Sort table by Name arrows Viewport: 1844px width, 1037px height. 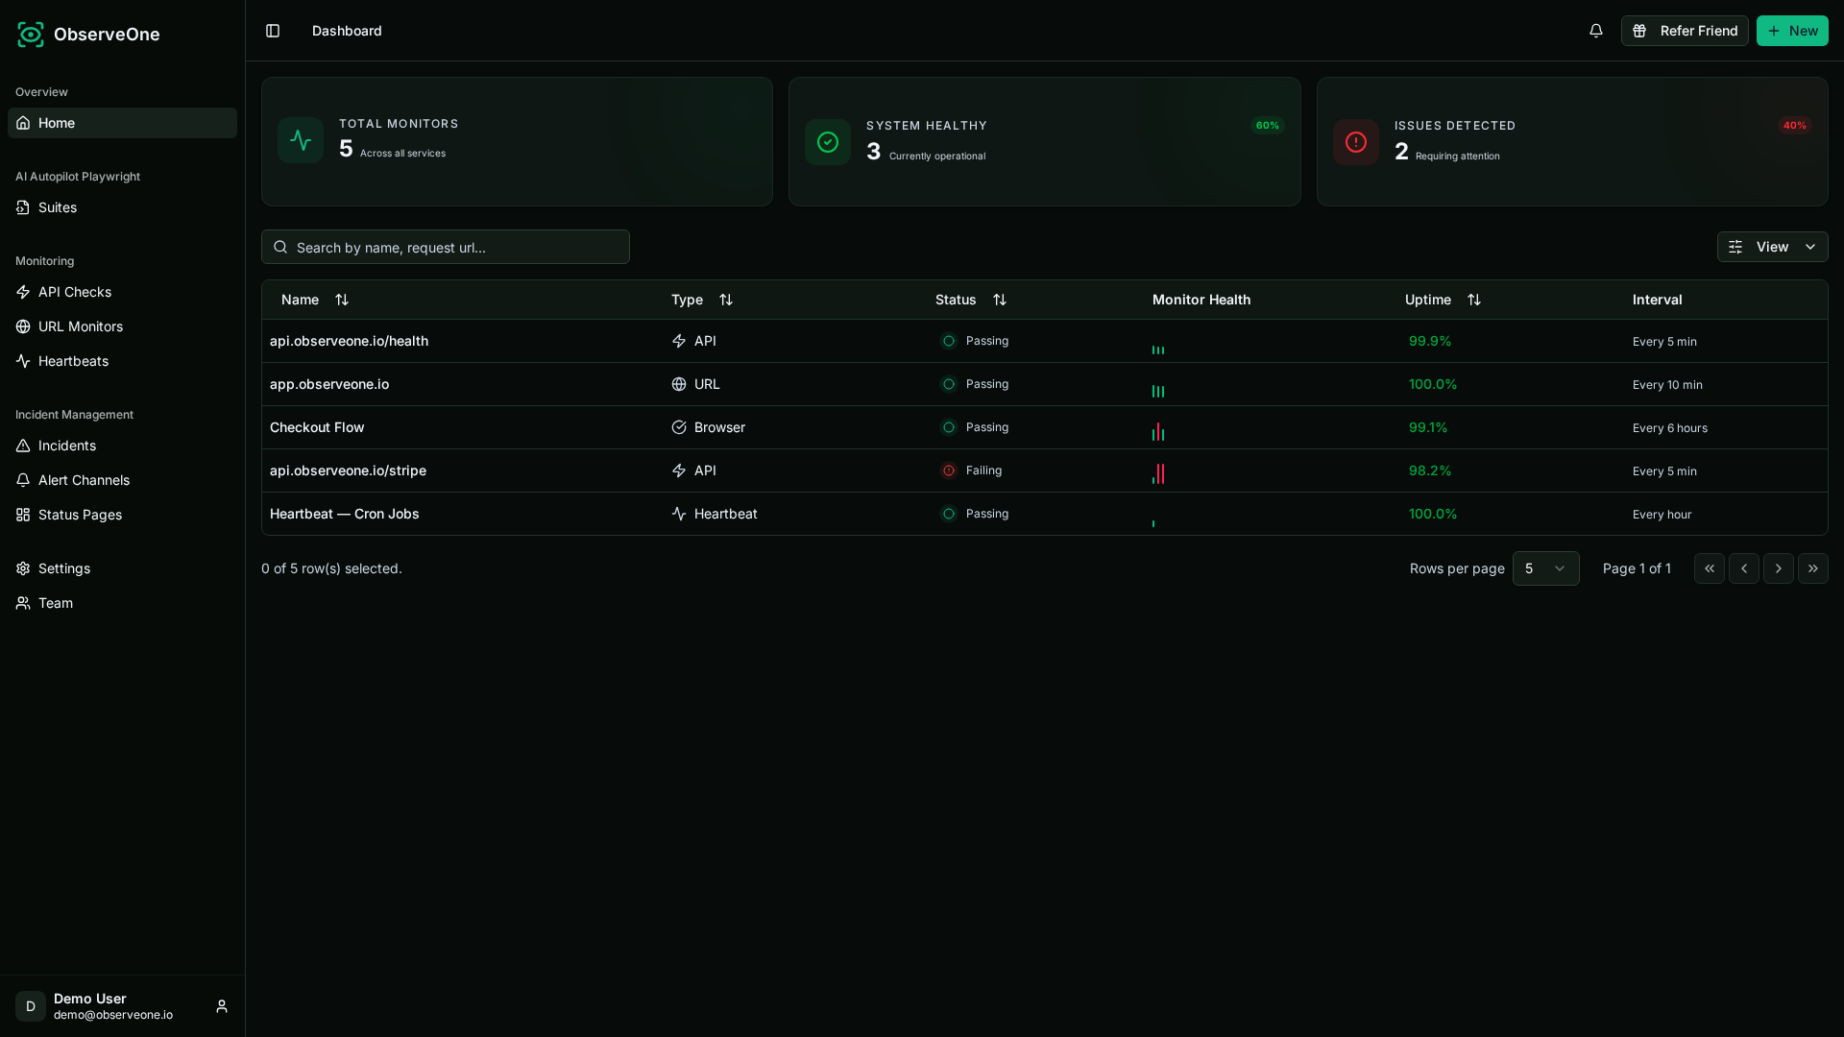coord(342,300)
